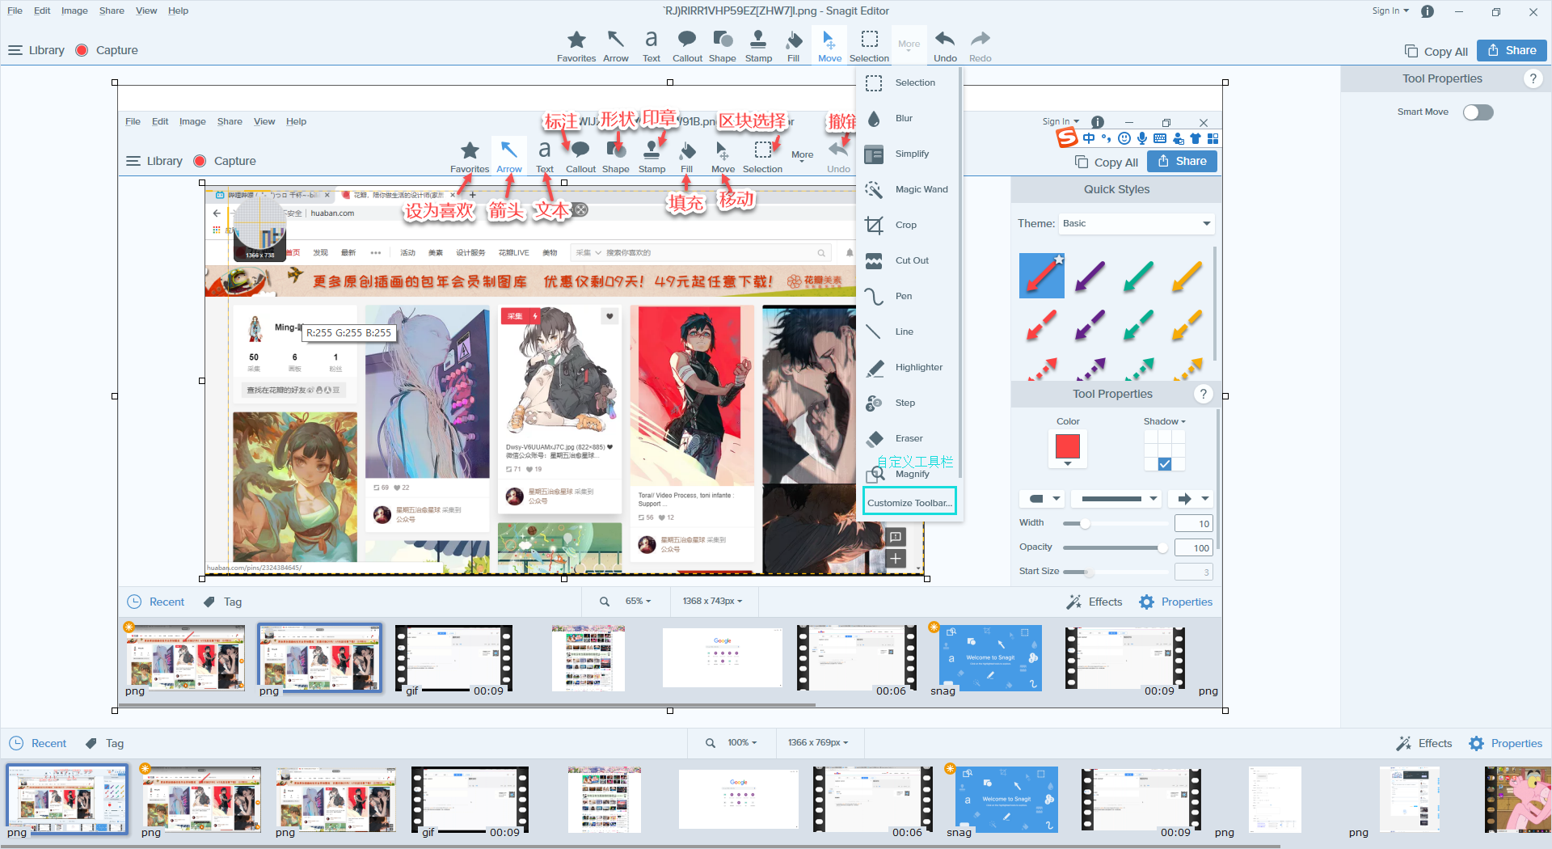Choose Eraser from the More tools list
Viewport: 1552px width, 849px height.
909,438
